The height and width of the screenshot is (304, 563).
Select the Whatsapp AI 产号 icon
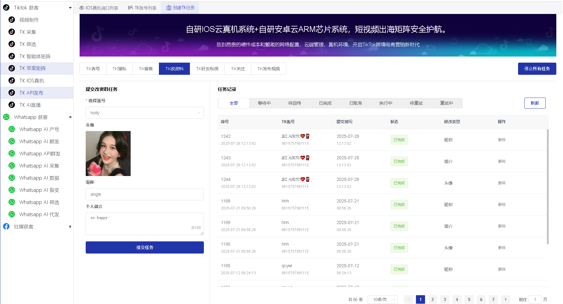point(12,129)
